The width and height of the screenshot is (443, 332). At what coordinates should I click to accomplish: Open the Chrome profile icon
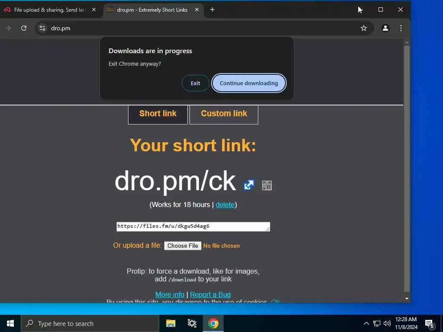[385, 28]
